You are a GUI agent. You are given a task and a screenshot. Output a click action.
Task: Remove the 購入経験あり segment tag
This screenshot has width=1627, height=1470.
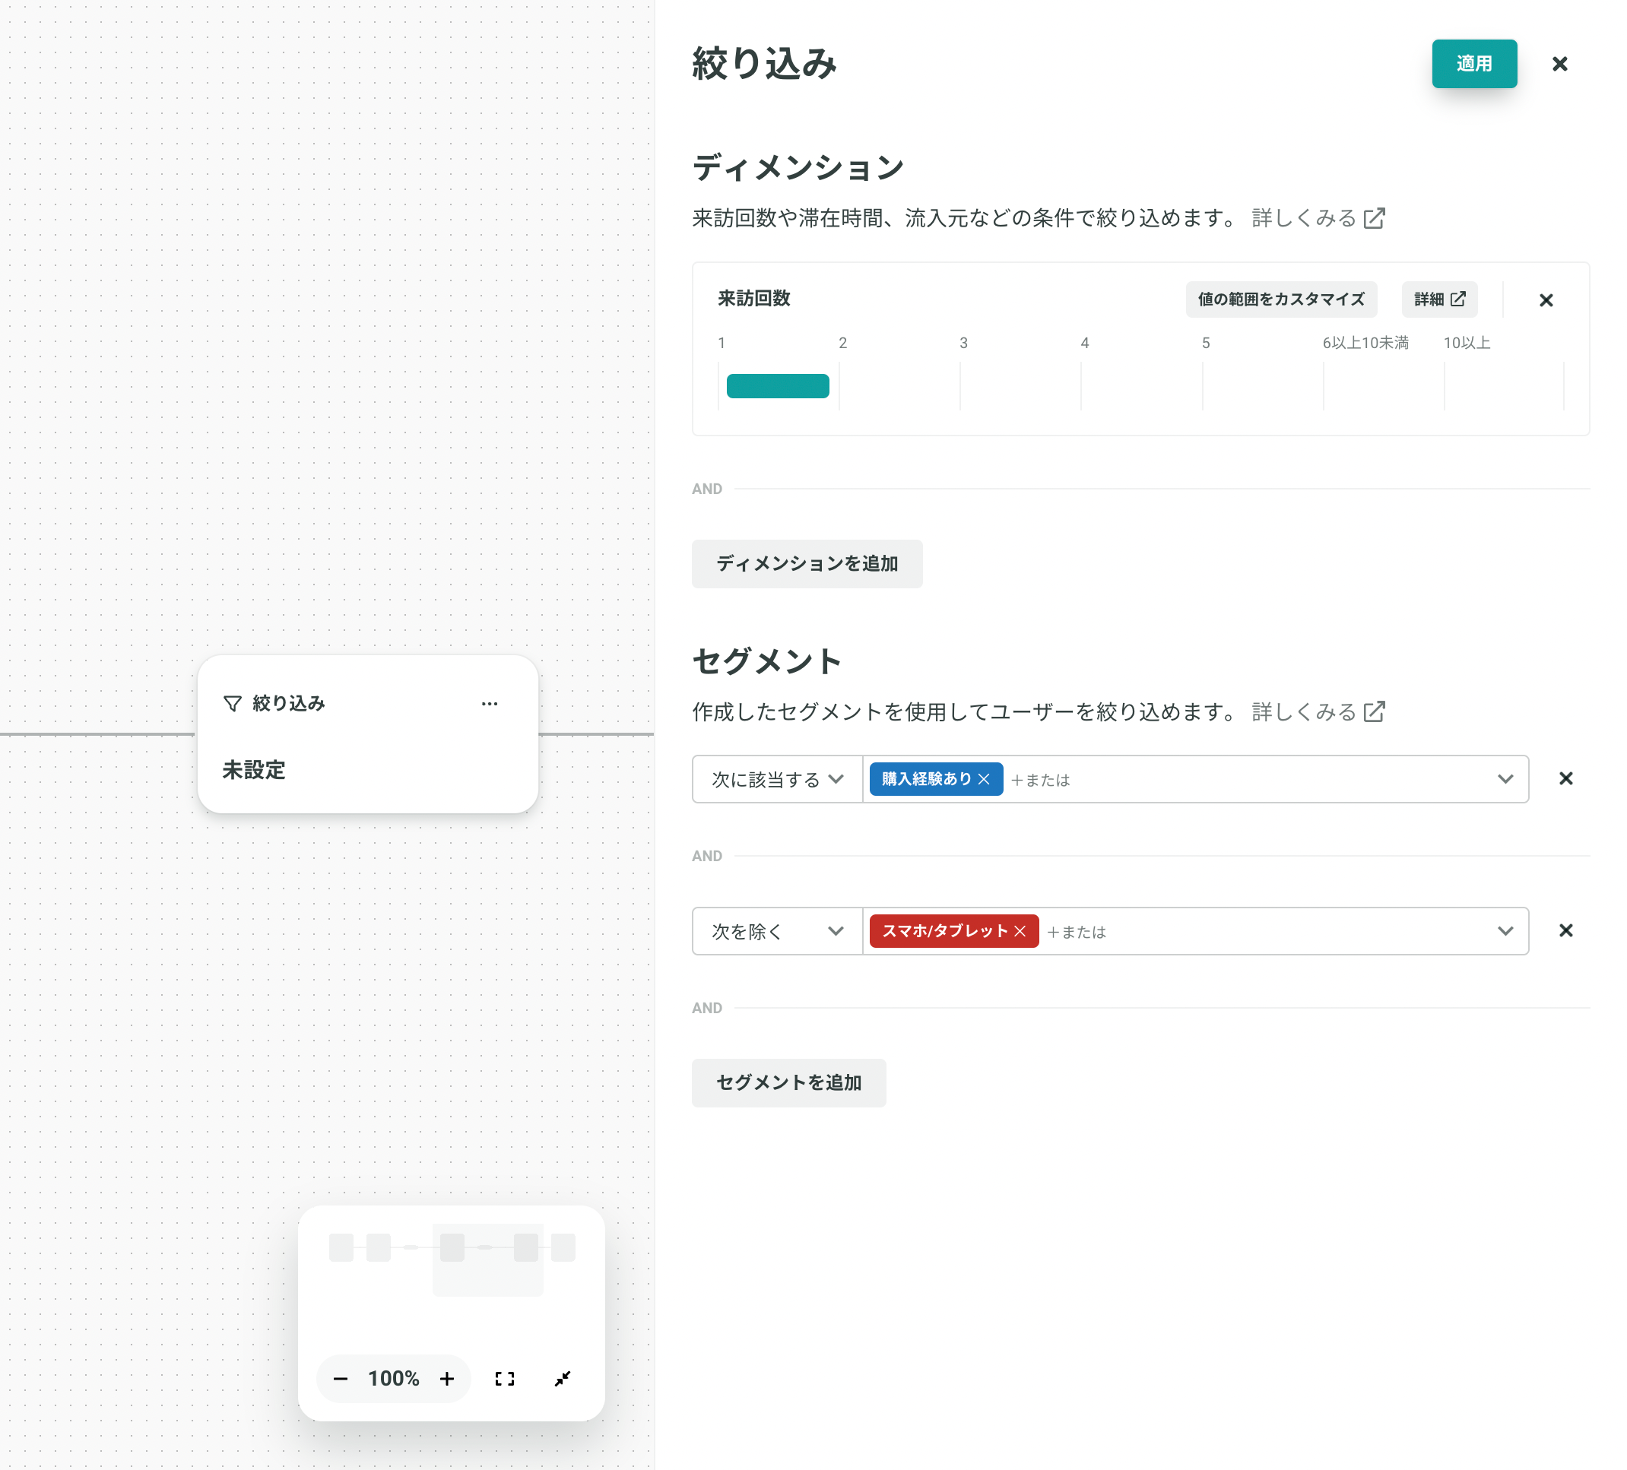(983, 778)
